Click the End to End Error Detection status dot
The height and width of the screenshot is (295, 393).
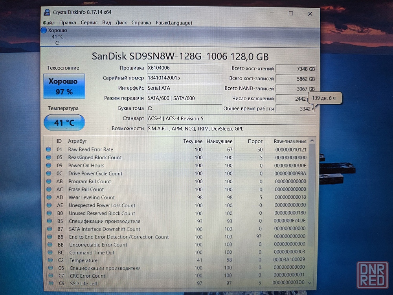point(50,236)
